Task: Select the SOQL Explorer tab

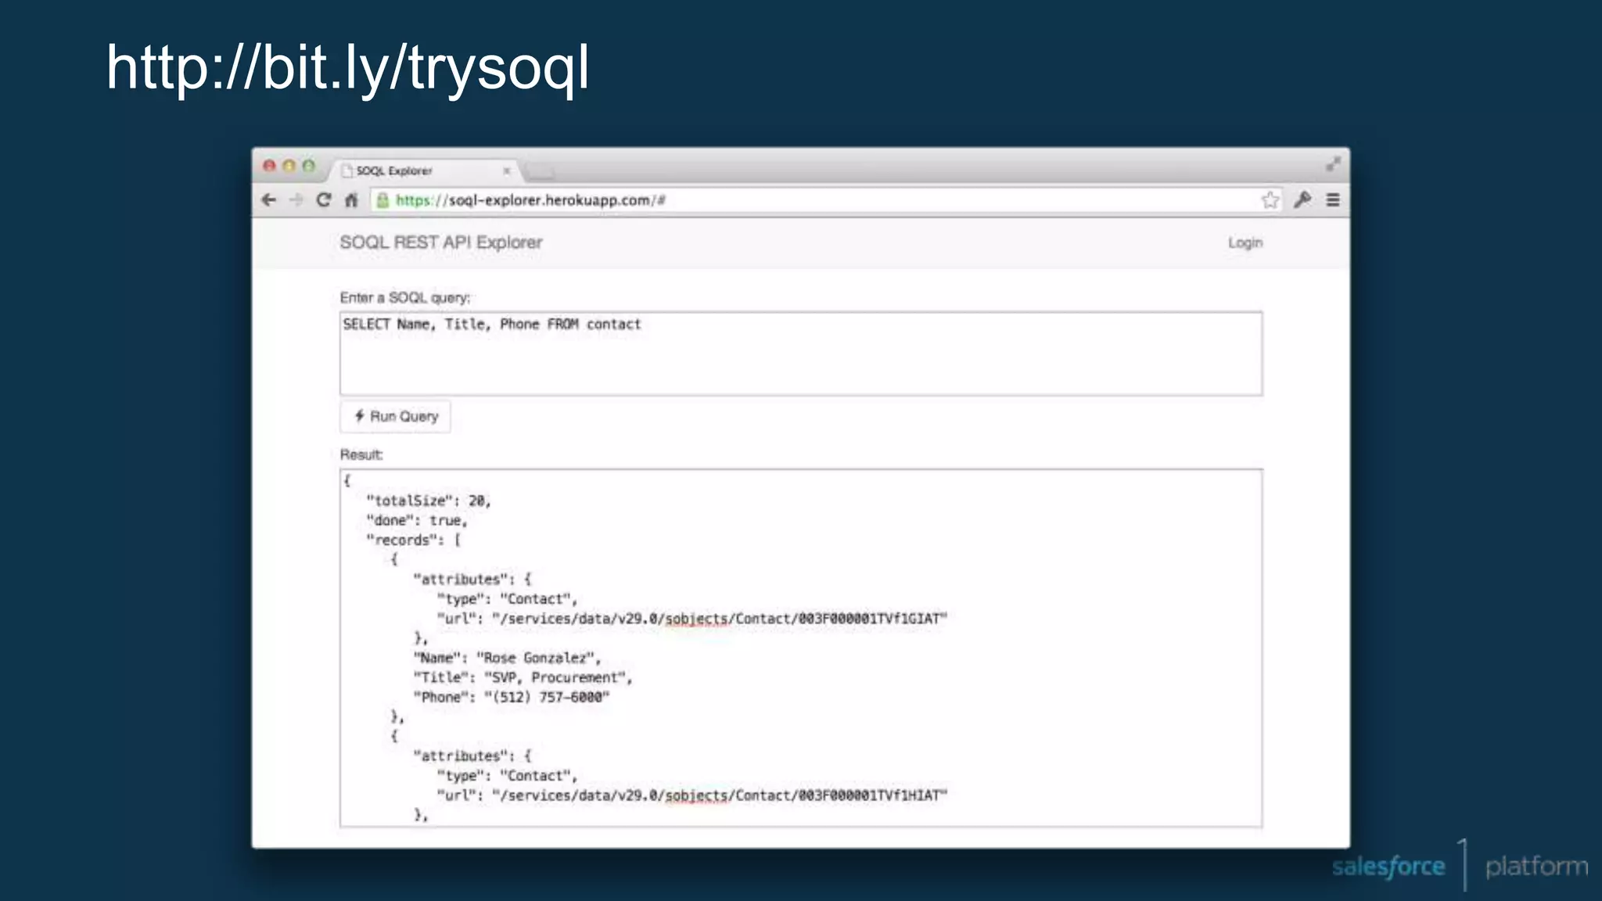Action: click(407, 171)
